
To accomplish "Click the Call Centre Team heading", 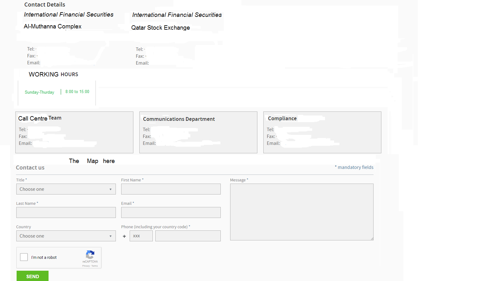I will (40, 118).
